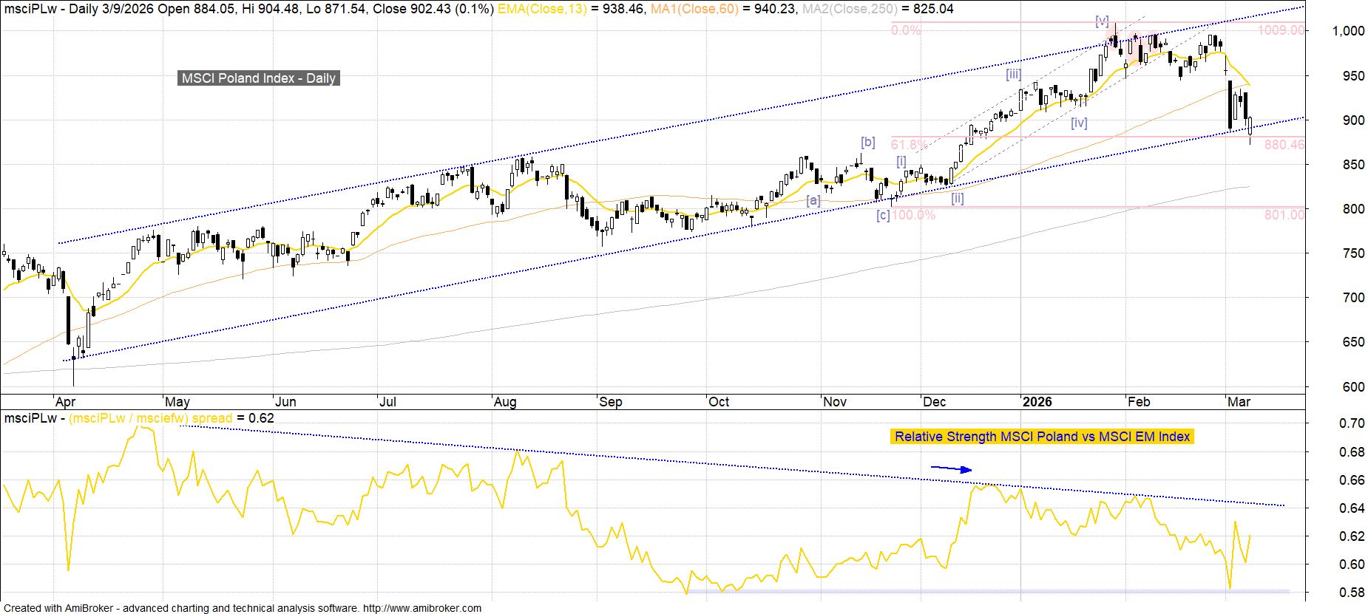The image size is (1368, 614).
Task: Click the [b] wave label
Action: pyautogui.click(x=868, y=143)
